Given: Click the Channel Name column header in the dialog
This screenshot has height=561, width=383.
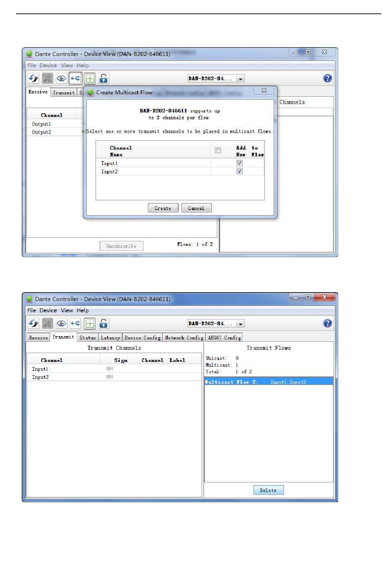Looking at the screenshot, I should click(x=121, y=151).
